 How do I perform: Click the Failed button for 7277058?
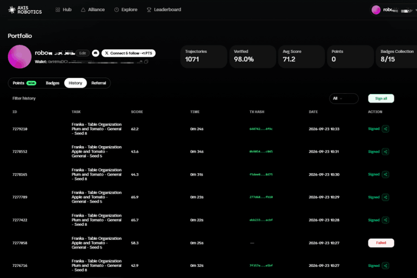[x=381, y=243]
